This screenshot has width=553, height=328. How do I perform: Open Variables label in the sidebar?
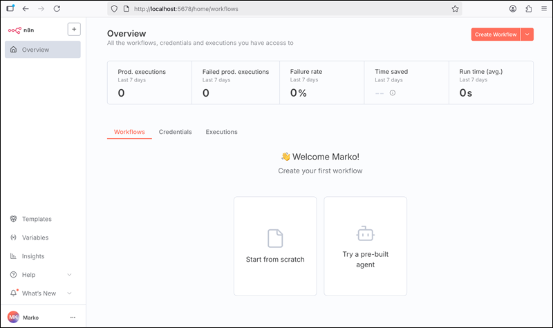click(x=35, y=238)
